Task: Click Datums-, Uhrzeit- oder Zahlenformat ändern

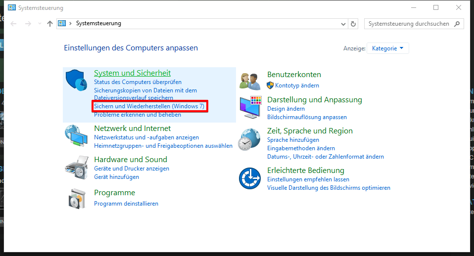Action: coord(326,157)
